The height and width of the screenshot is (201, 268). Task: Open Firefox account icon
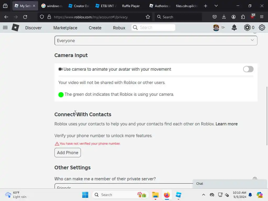tap(233, 17)
